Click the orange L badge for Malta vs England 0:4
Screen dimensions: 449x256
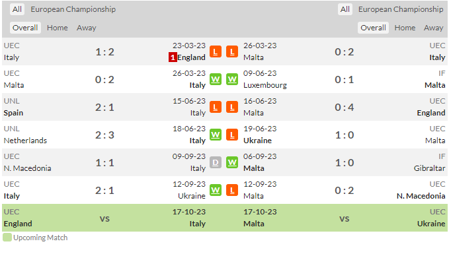pos(232,107)
